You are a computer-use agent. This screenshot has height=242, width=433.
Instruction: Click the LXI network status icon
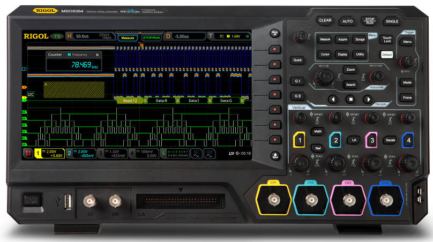point(232,154)
